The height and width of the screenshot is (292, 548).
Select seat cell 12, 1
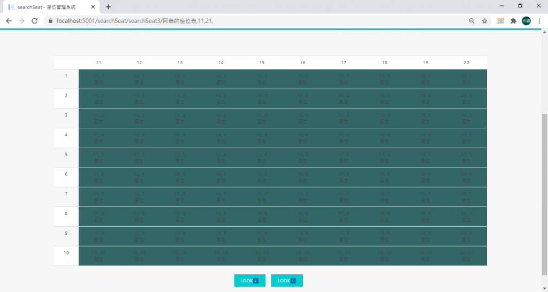[x=140, y=79]
